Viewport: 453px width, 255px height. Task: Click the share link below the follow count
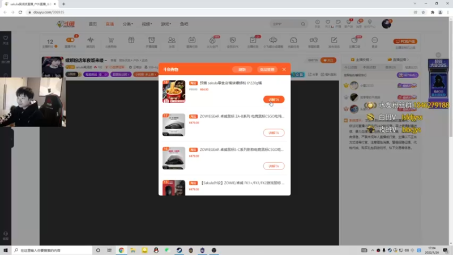point(314,75)
